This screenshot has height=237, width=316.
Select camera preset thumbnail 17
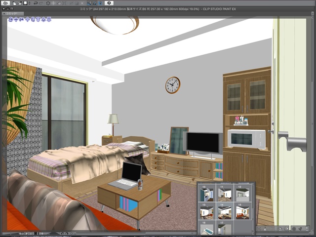(x=225, y=228)
